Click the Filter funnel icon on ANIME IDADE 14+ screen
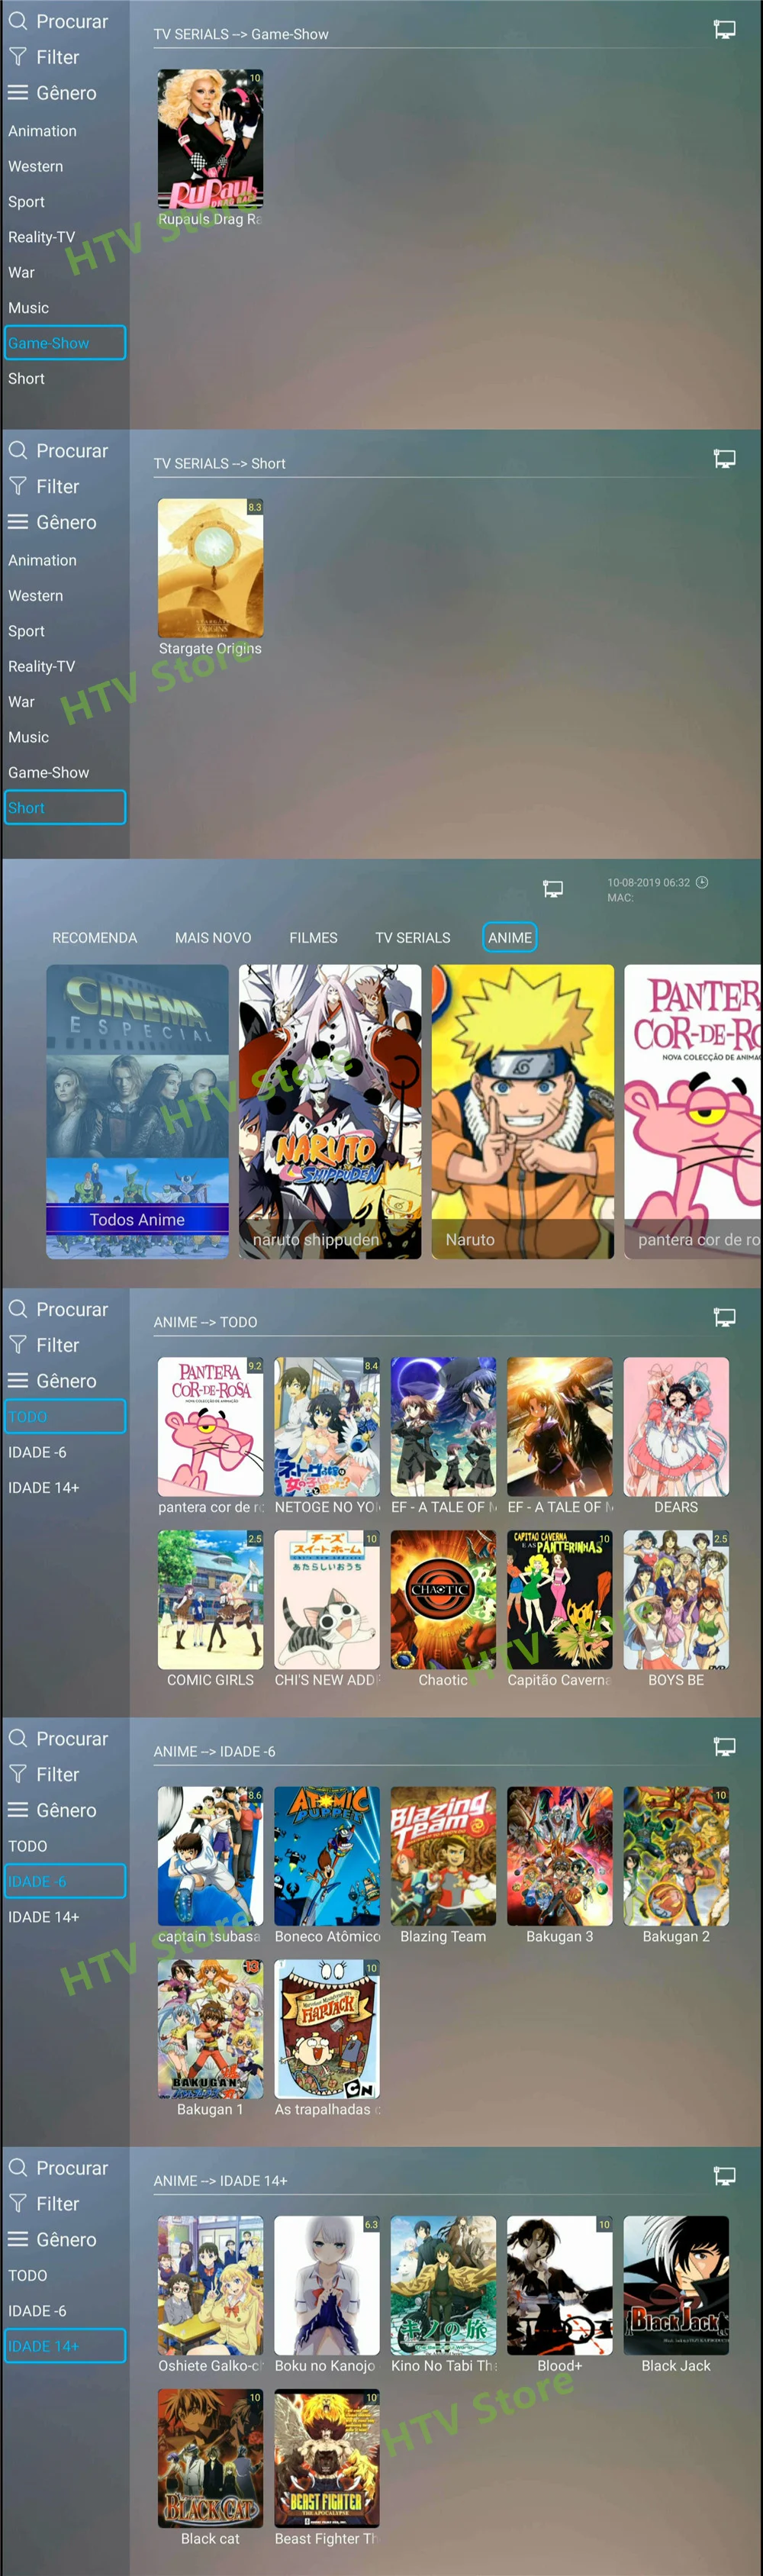This screenshot has width=763, height=2576. (17, 2203)
